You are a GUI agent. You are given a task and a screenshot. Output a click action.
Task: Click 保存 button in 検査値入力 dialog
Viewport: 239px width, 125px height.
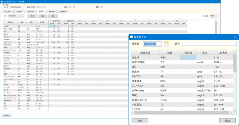(x=140, y=121)
